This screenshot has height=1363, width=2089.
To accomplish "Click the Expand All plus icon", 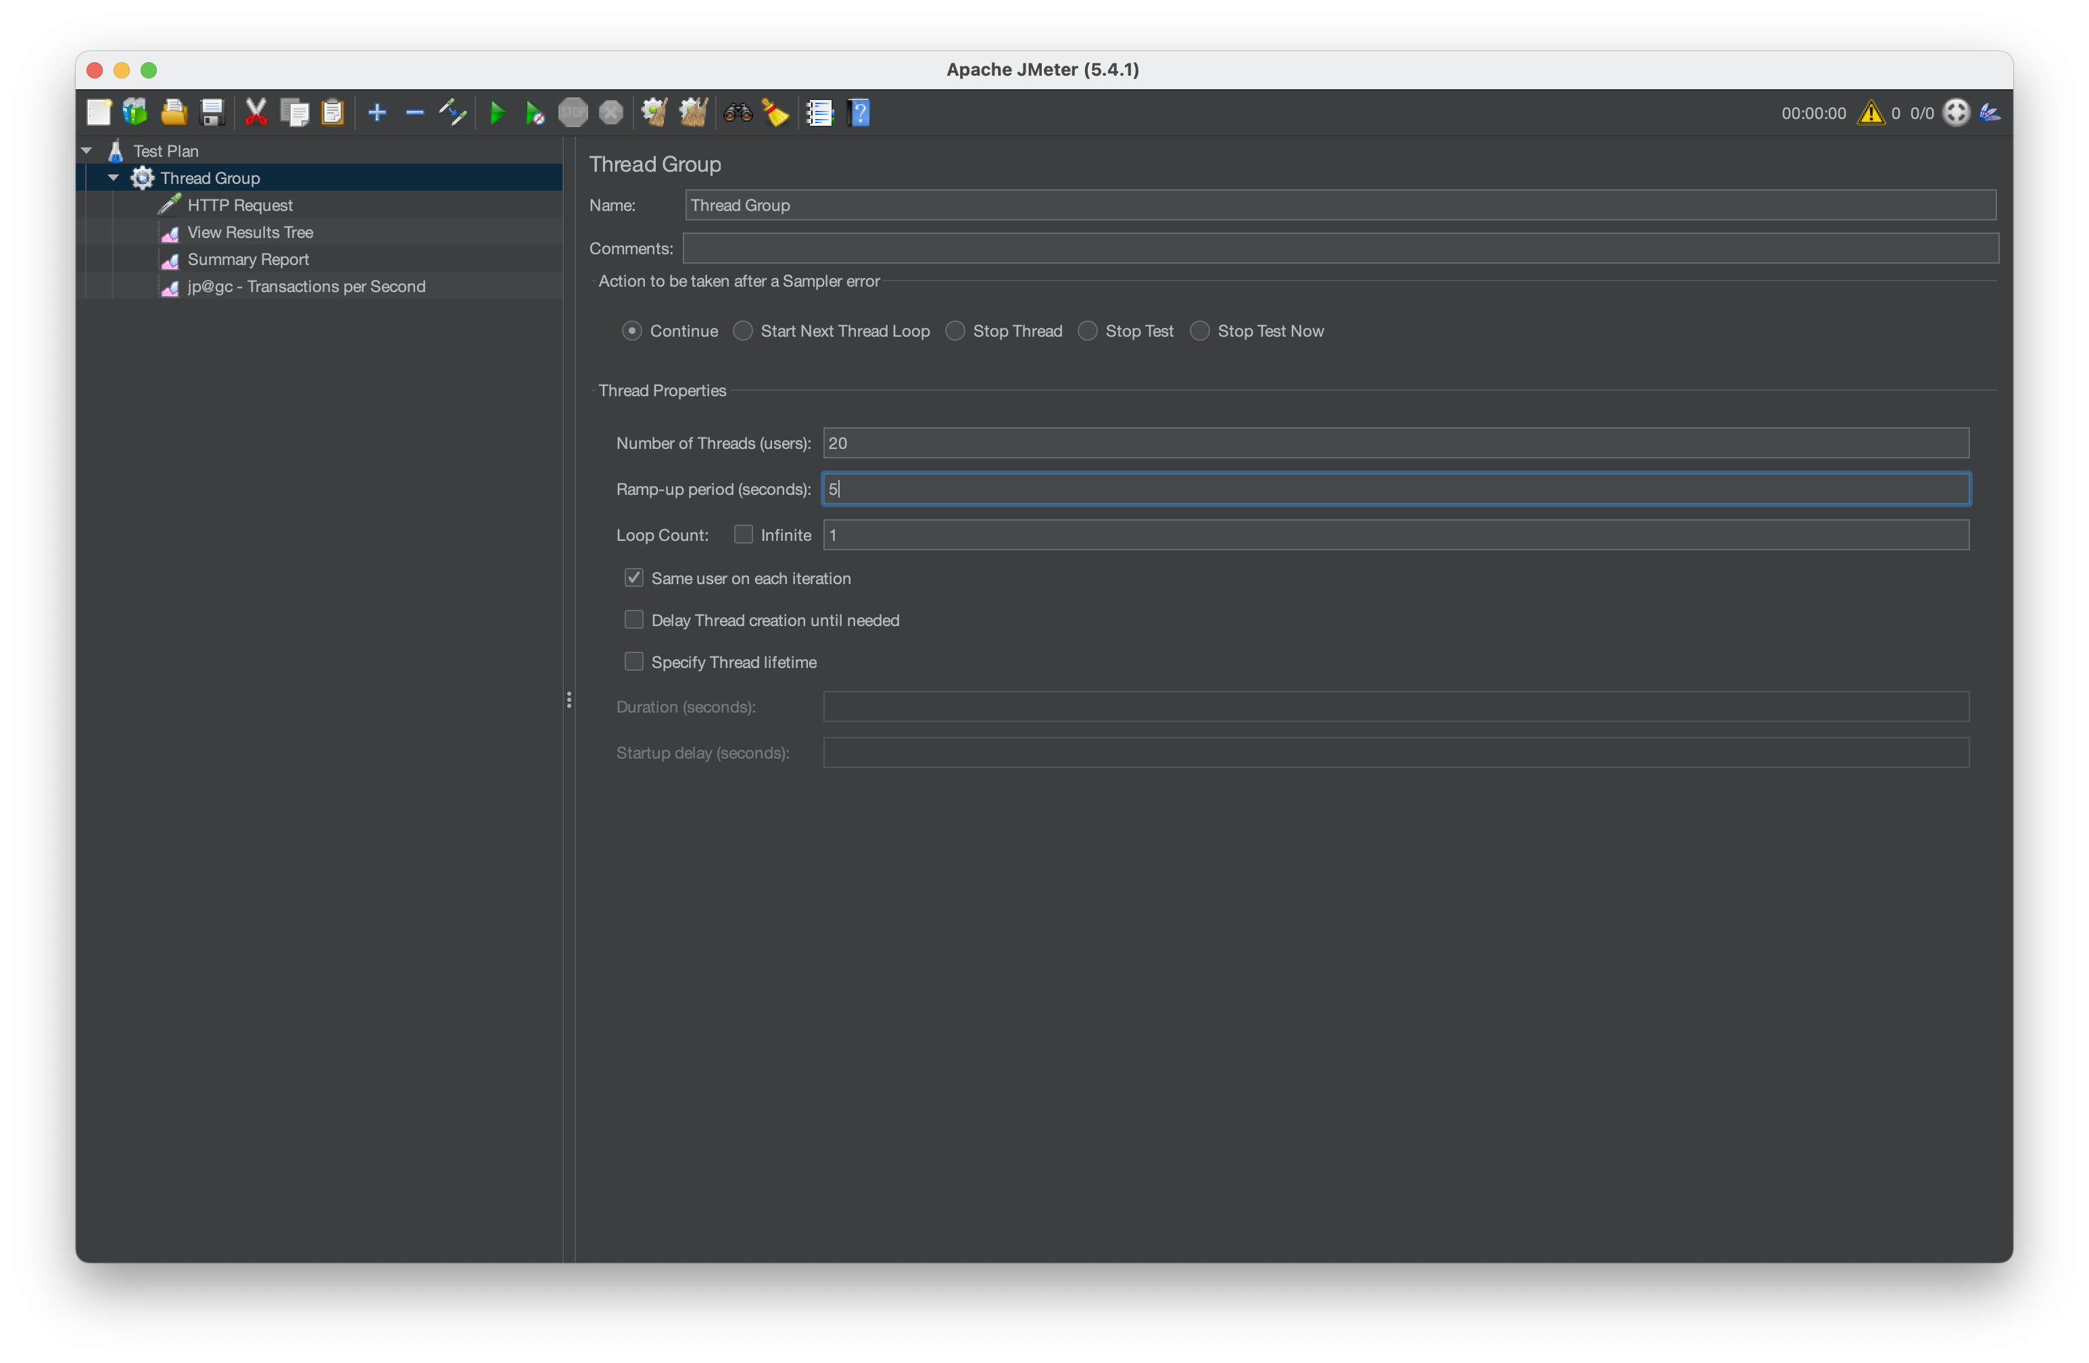I will click(377, 112).
